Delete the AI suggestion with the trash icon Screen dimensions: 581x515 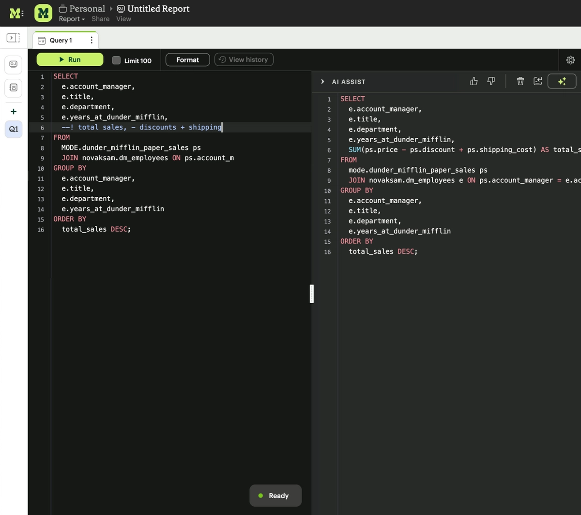(x=520, y=81)
